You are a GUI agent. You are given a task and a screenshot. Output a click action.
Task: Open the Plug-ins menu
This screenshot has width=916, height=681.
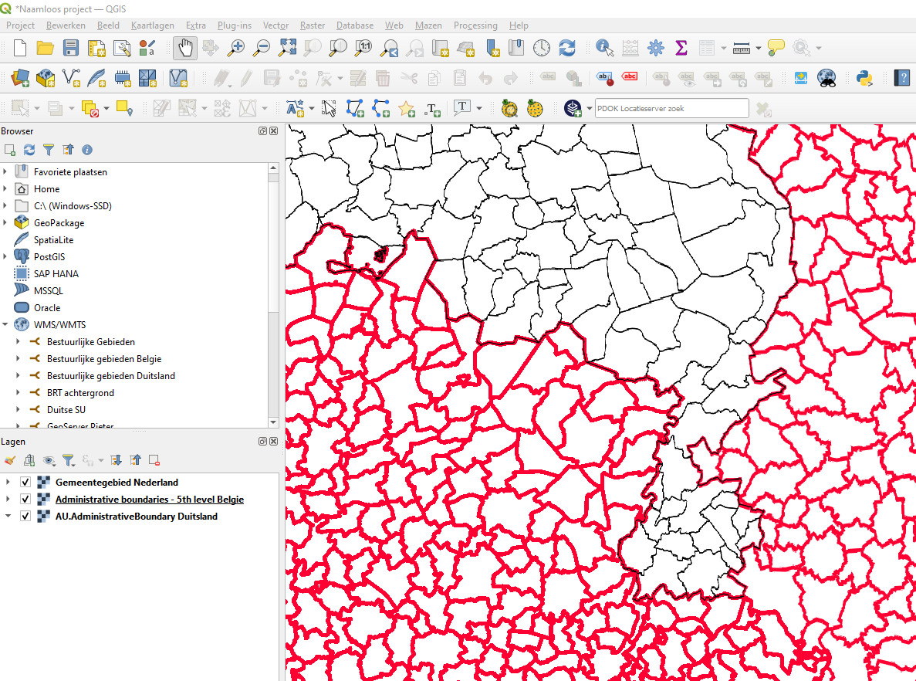(x=235, y=25)
